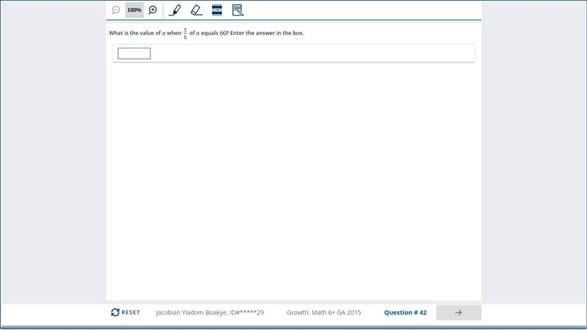Click the student name Jacobian Yiadom Boakye
The image size is (587, 330).
191,312
